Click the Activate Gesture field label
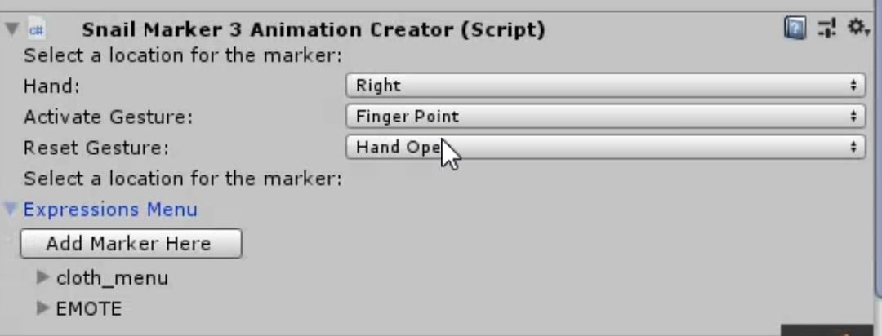 pos(108,117)
